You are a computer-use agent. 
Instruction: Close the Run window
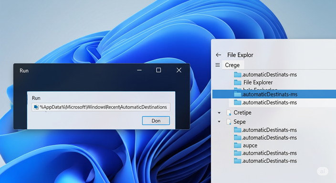click(179, 70)
